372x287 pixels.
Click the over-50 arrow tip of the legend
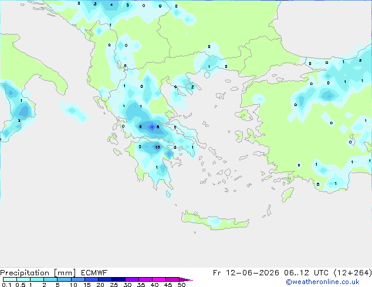[x=186, y=279]
